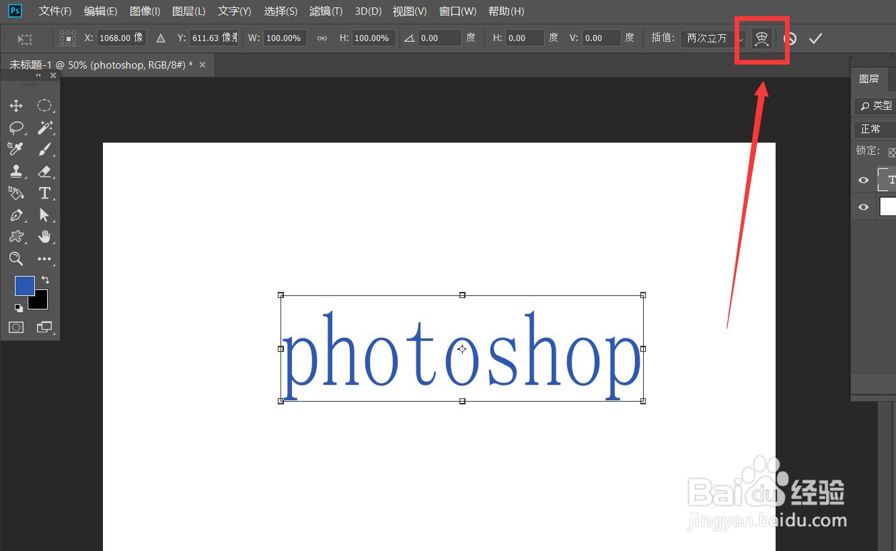Close the floating toolbox panel
The height and width of the screenshot is (551, 896).
[53, 75]
